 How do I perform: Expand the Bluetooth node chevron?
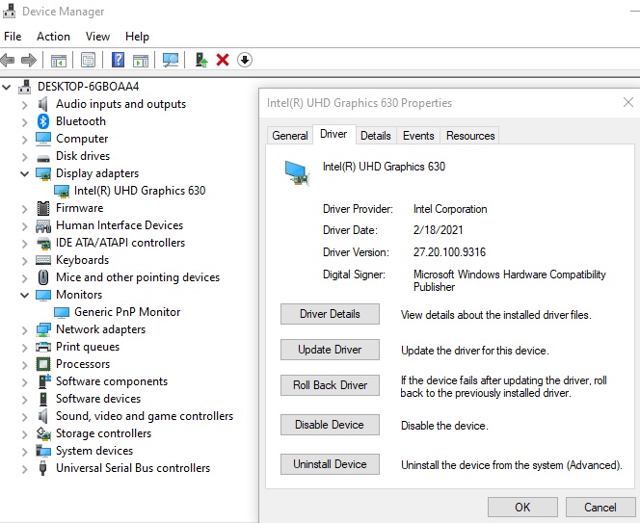[24, 122]
